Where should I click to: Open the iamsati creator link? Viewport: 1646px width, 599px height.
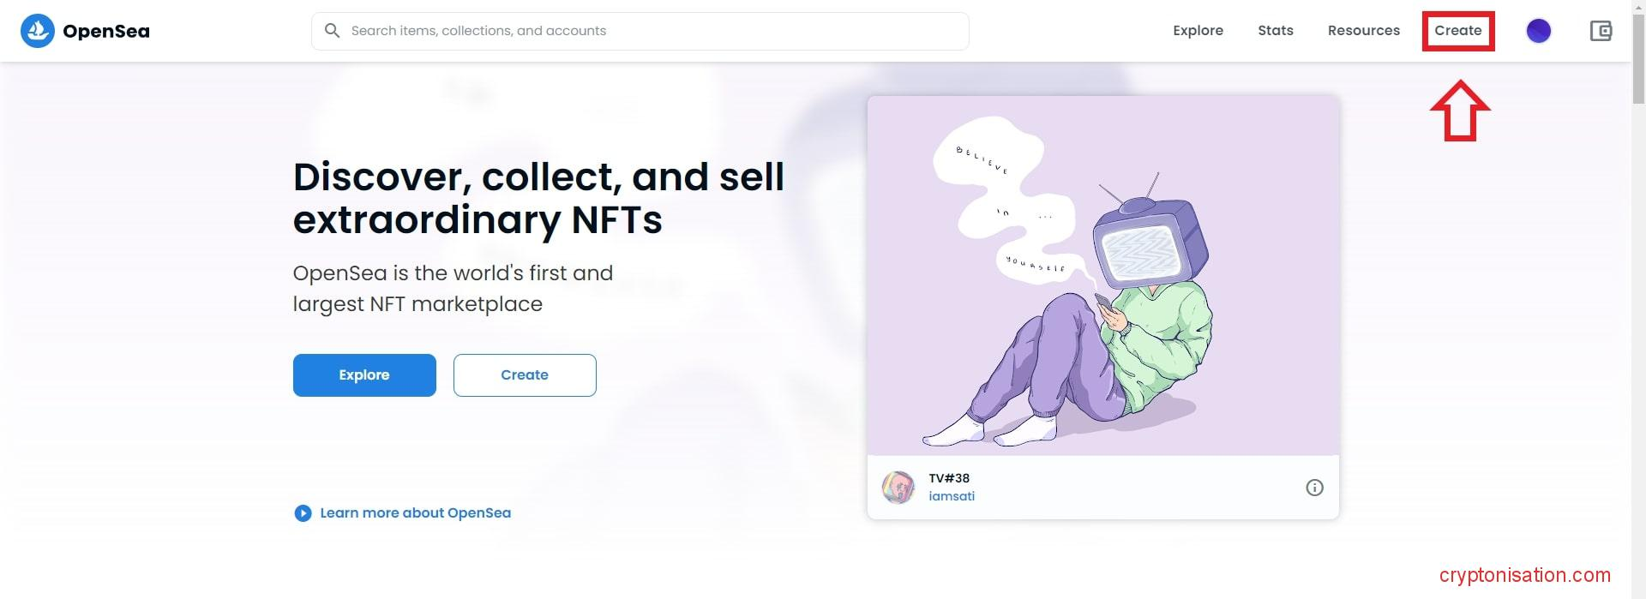click(952, 496)
